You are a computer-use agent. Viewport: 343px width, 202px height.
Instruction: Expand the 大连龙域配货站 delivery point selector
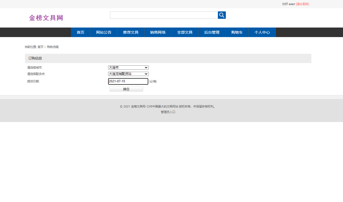point(128,74)
